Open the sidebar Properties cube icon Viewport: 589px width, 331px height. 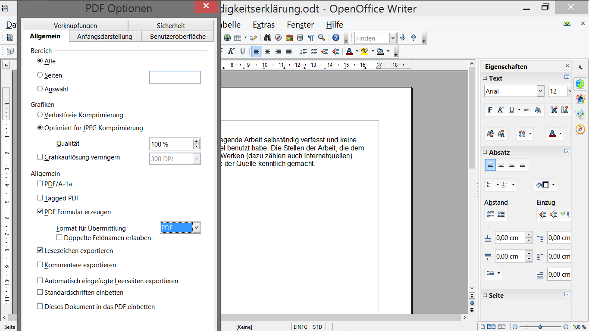tap(580, 84)
